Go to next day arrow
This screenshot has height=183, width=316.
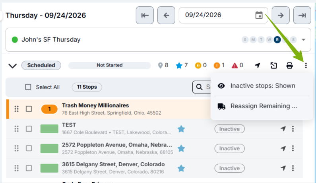(x=281, y=16)
